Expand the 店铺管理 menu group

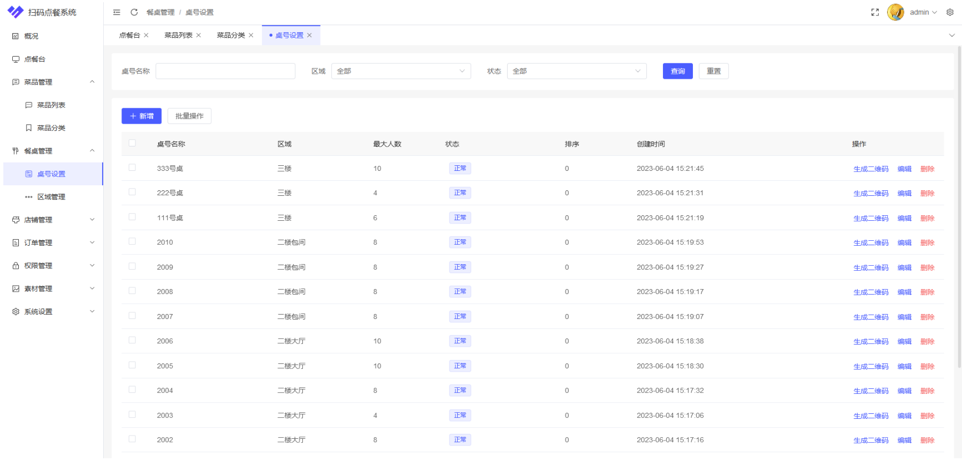[x=92, y=220]
